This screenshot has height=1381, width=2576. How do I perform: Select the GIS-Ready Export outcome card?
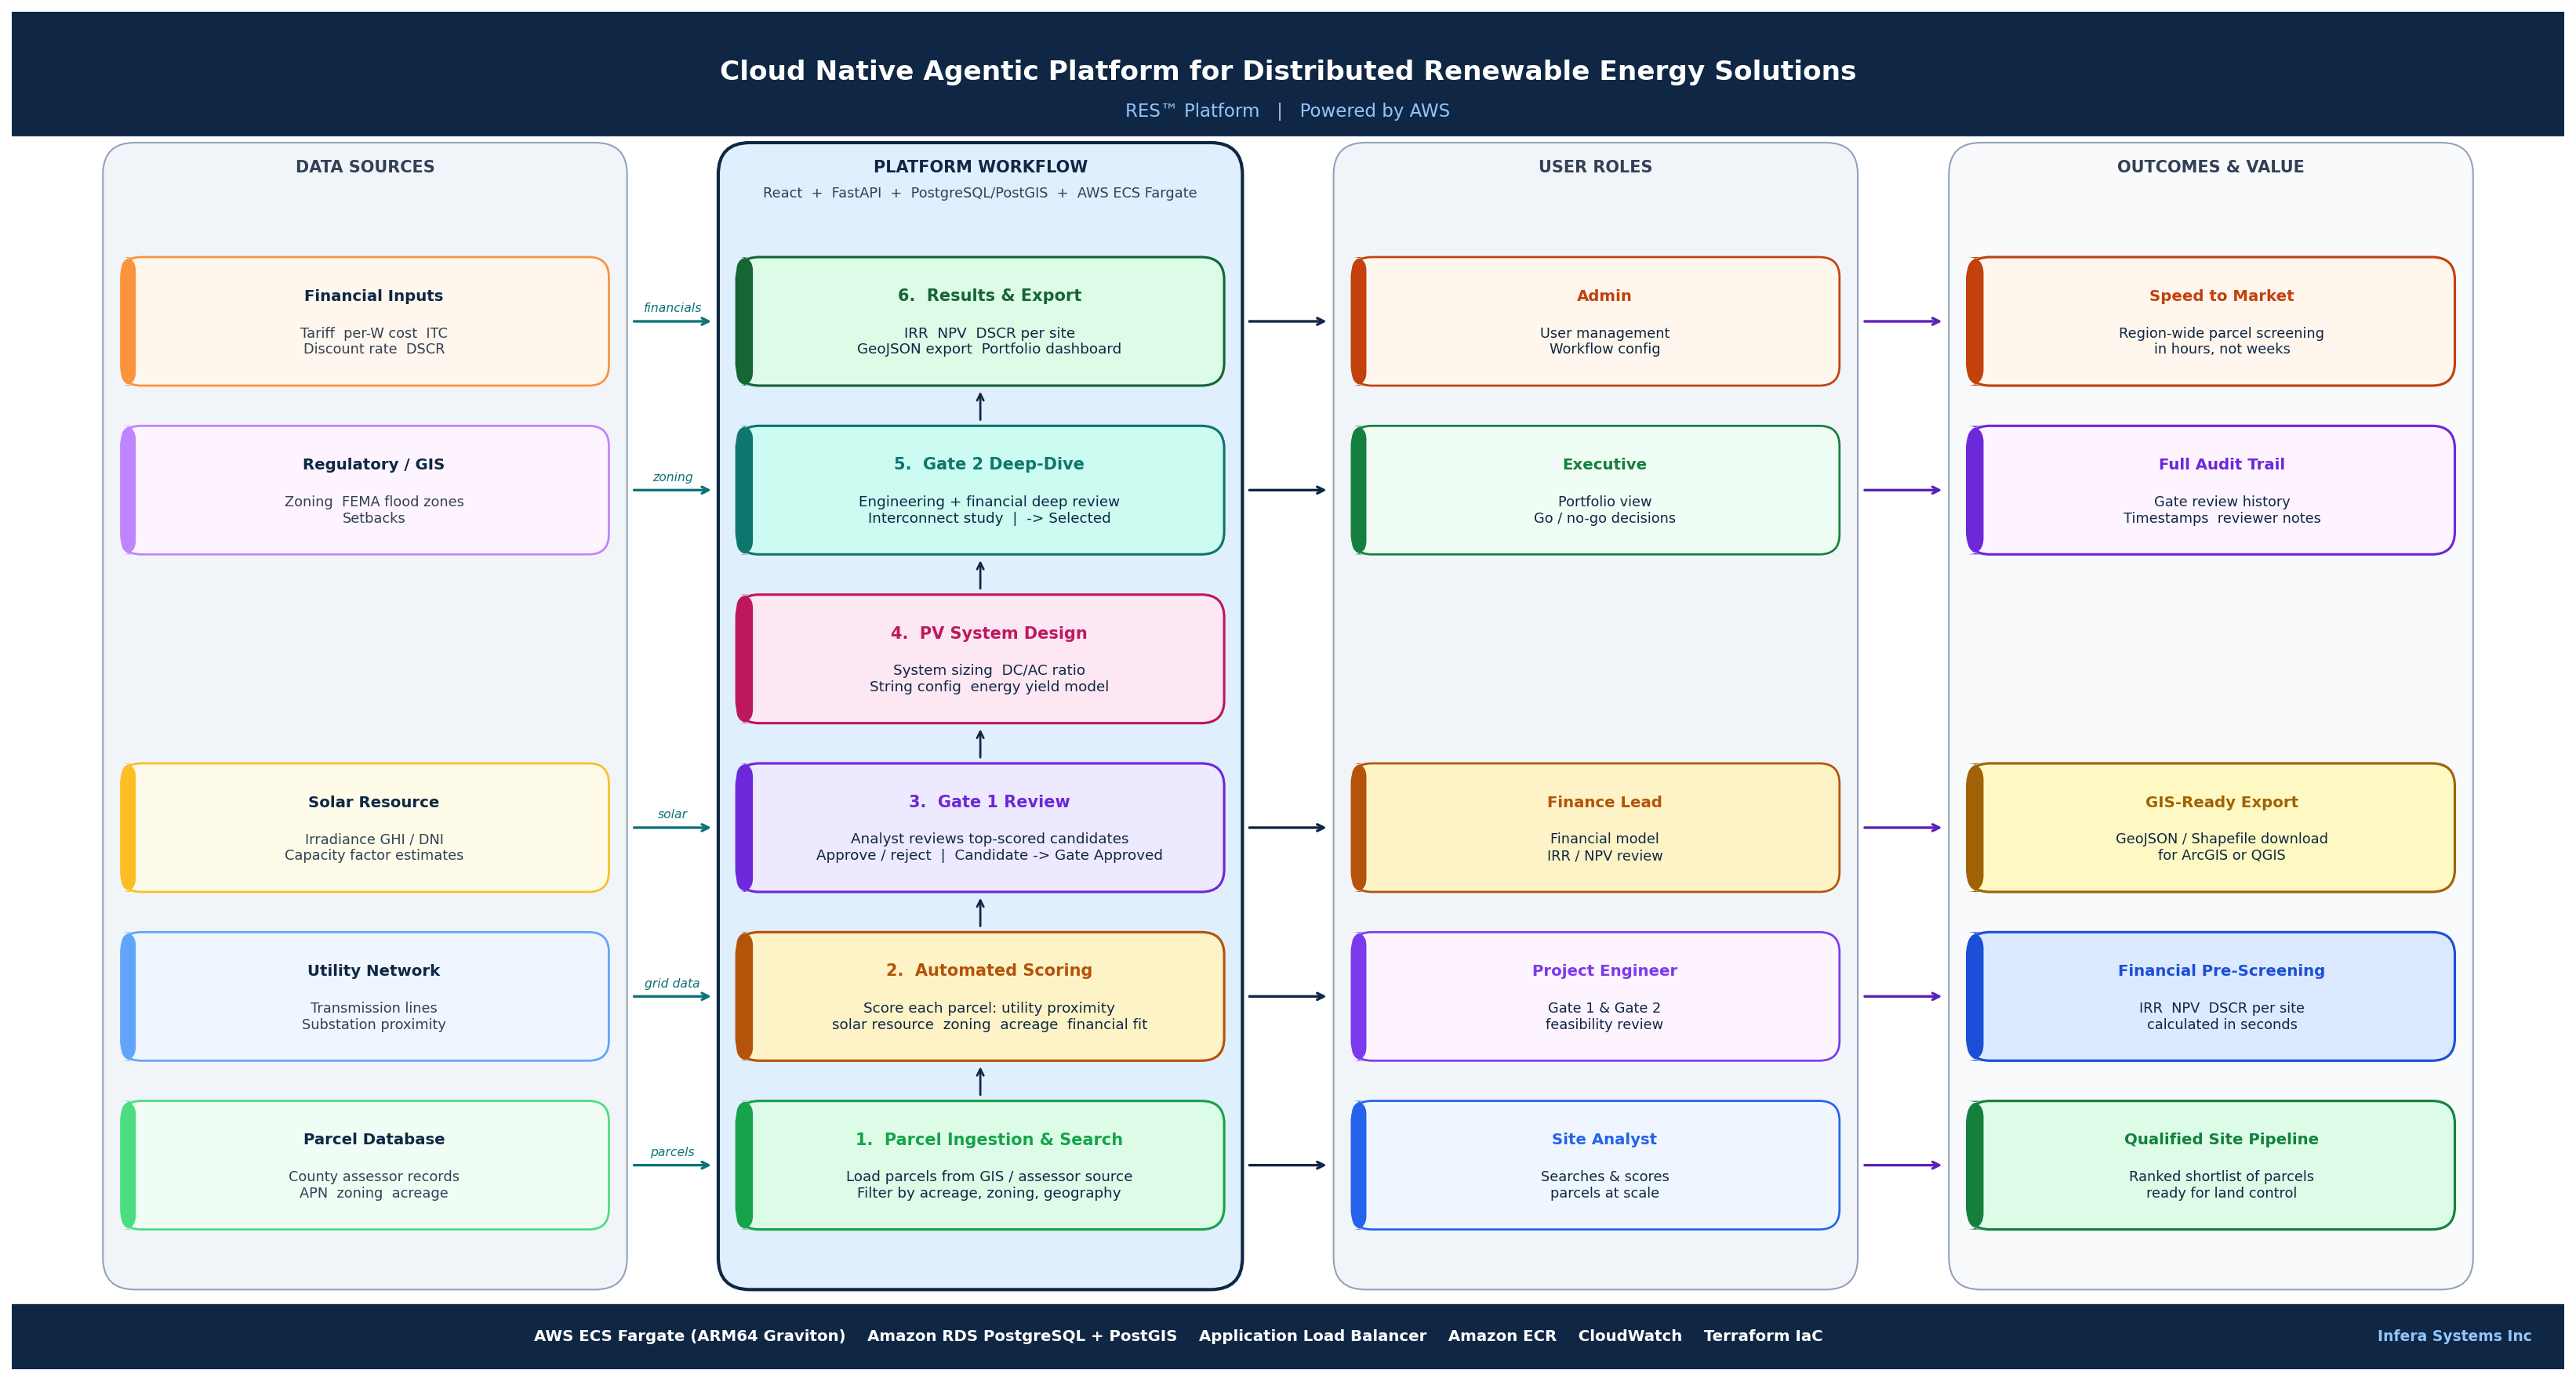pos(2211,828)
